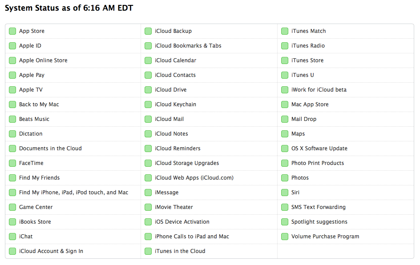The width and height of the screenshot is (420, 265).
Task: Click the iCloud Account & Sign In entry
Action: pyautogui.click(x=51, y=251)
